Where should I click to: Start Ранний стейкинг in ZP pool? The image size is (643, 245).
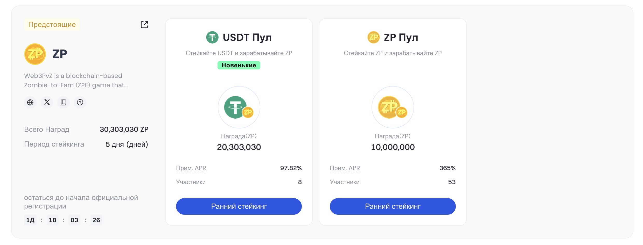393,206
